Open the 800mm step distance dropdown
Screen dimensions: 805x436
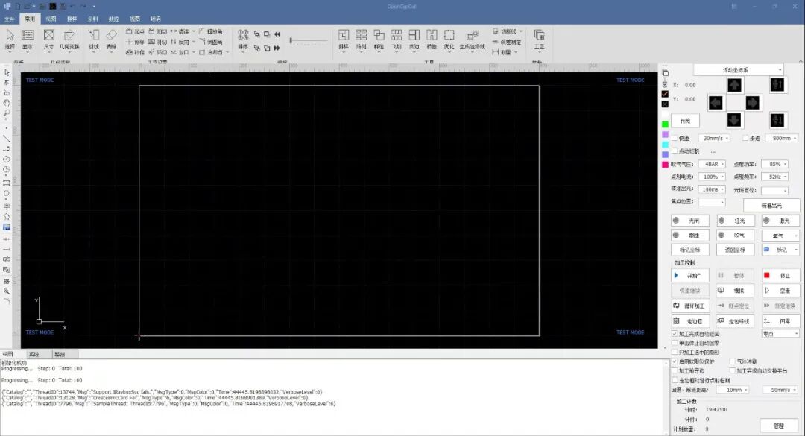tap(781, 138)
